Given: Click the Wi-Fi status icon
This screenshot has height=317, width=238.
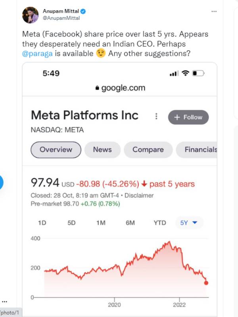Looking at the screenshot, I should click(185, 73).
